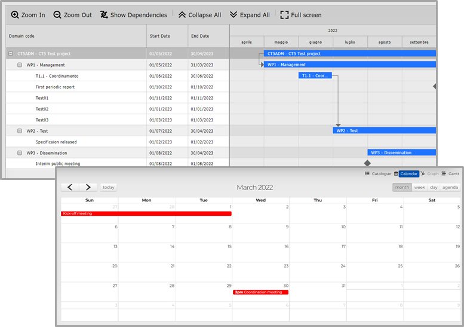Collapse the WP1 - Management tree node

point(20,65)
